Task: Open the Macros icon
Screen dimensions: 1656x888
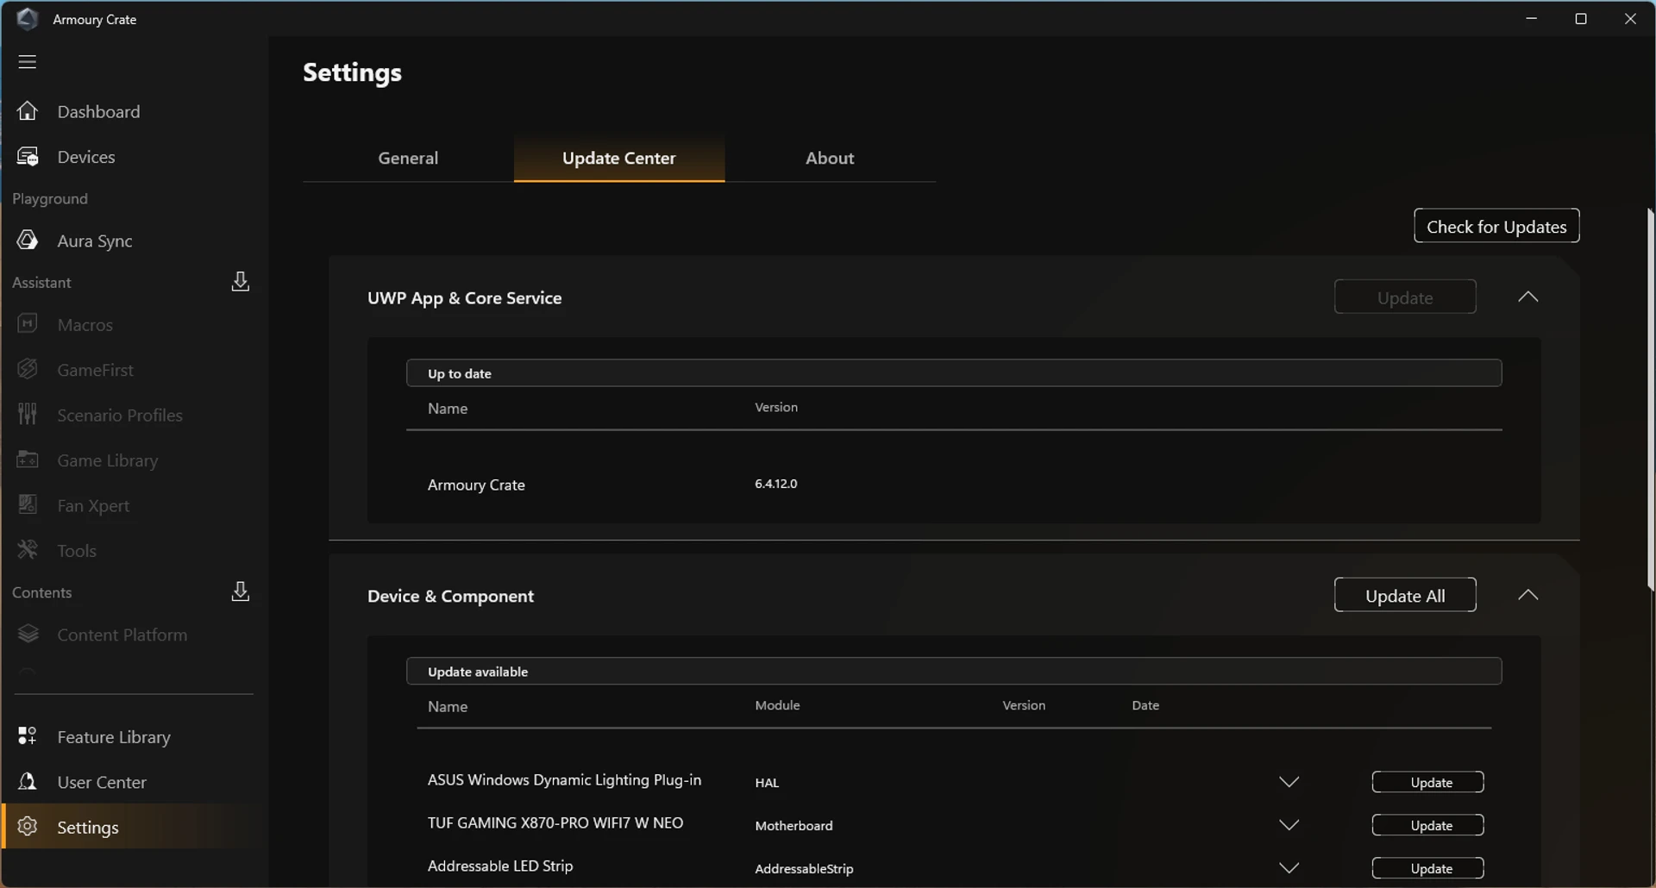Action: click(x=28, y=324)
